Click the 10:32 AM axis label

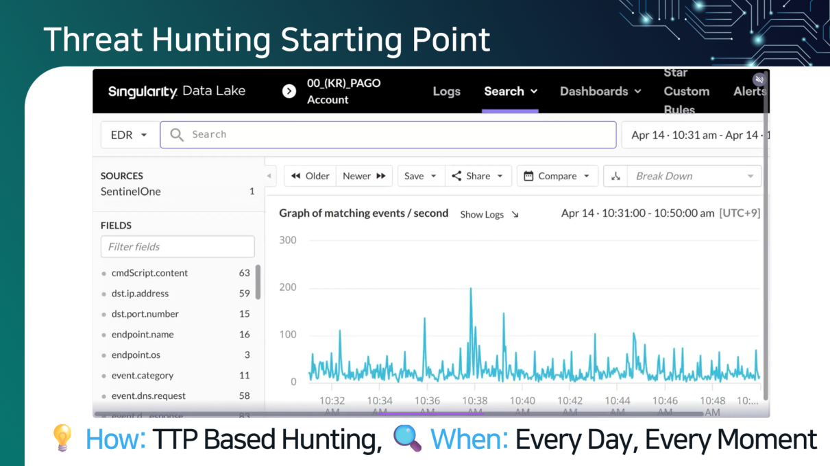332,406
